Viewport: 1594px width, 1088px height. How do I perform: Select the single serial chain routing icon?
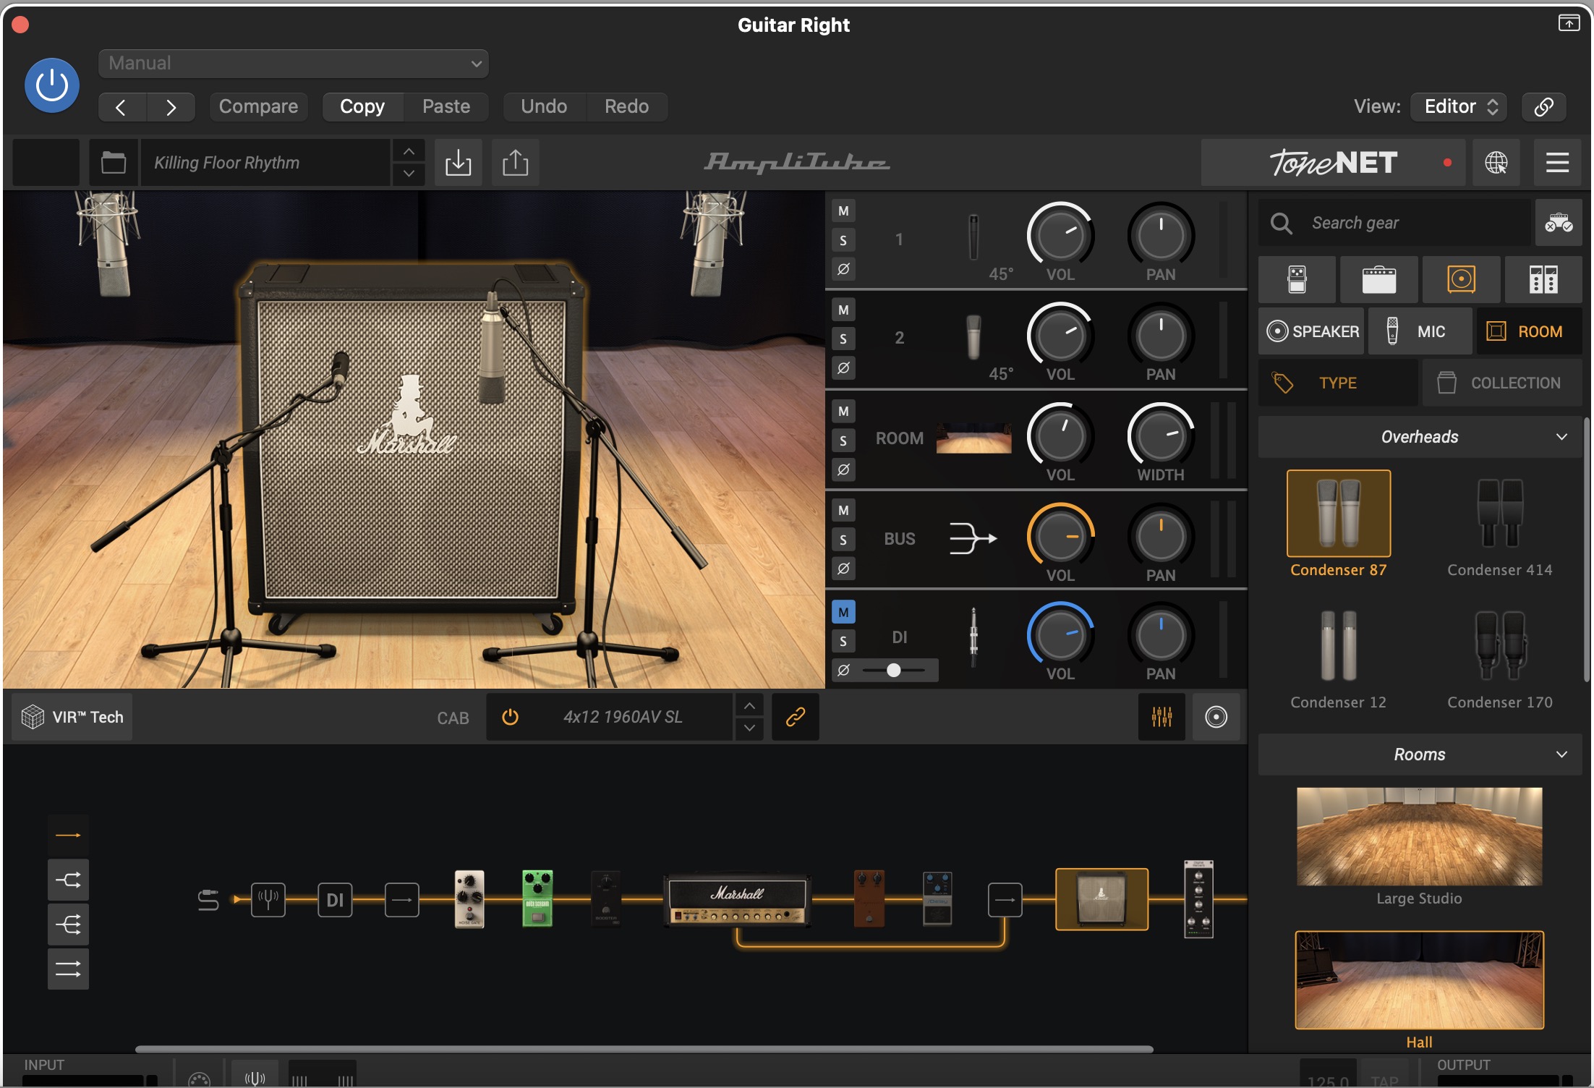[69, 836]
